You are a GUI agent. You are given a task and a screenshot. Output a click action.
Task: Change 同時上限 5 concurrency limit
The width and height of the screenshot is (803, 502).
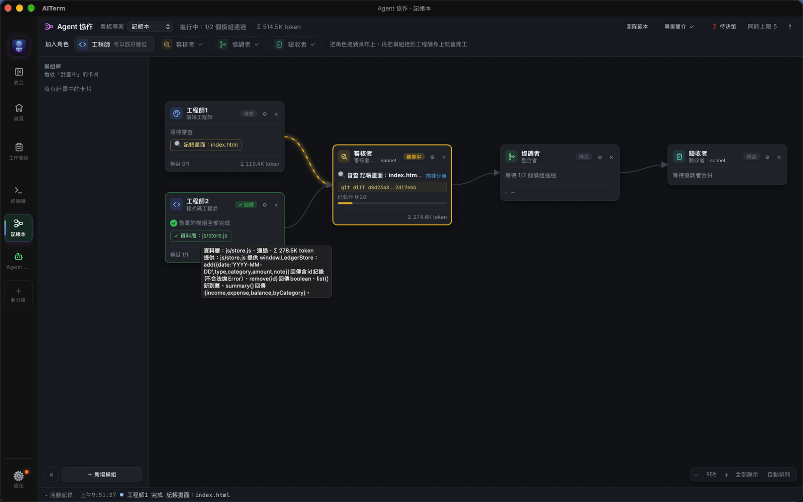click(x=762, y=27)
